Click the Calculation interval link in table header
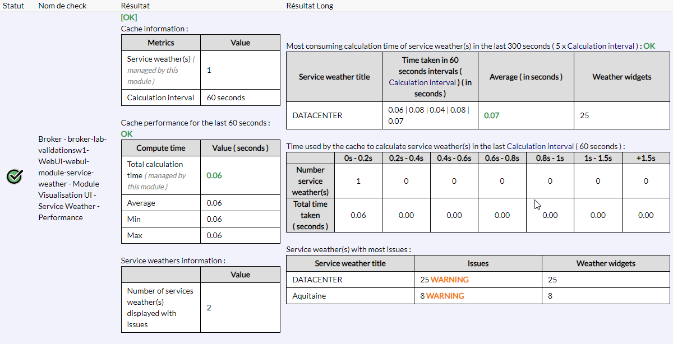 tap(416, 82)
